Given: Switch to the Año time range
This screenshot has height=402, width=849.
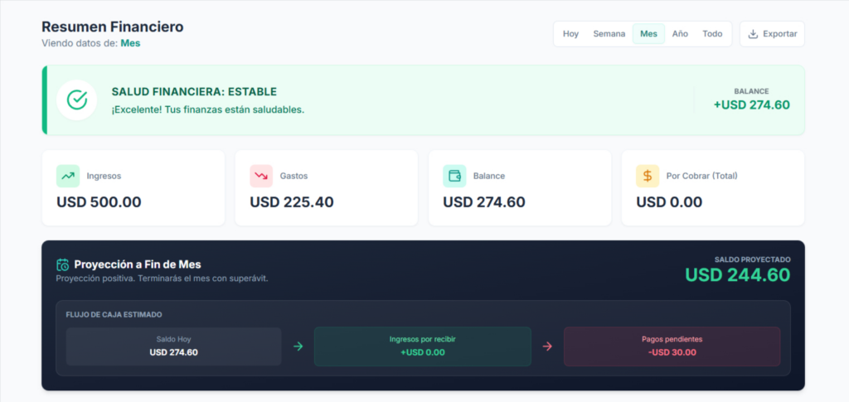Looking at the screenshot, I should point(680,34).
